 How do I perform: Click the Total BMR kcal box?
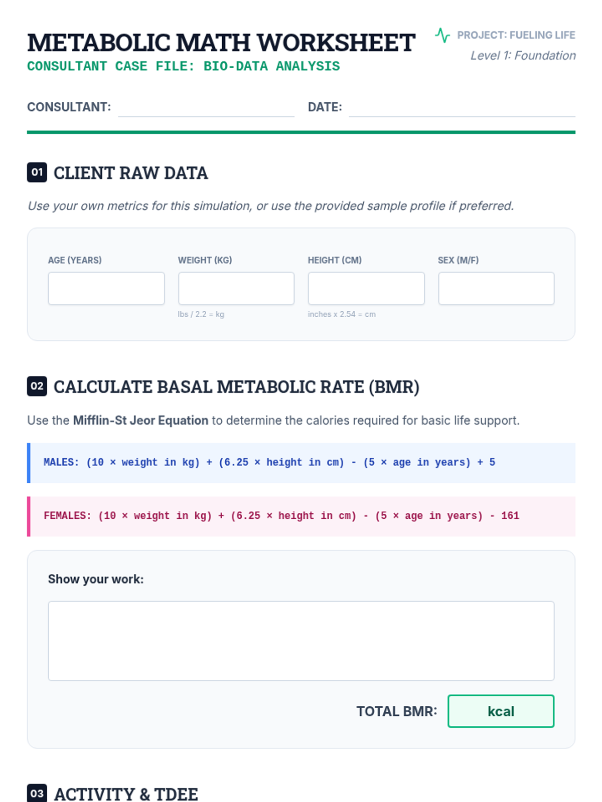[x=501, y=711]
